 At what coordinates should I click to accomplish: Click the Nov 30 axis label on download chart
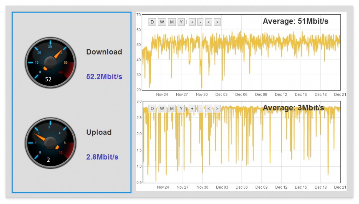pyautogui.click(x=202, y=94)
